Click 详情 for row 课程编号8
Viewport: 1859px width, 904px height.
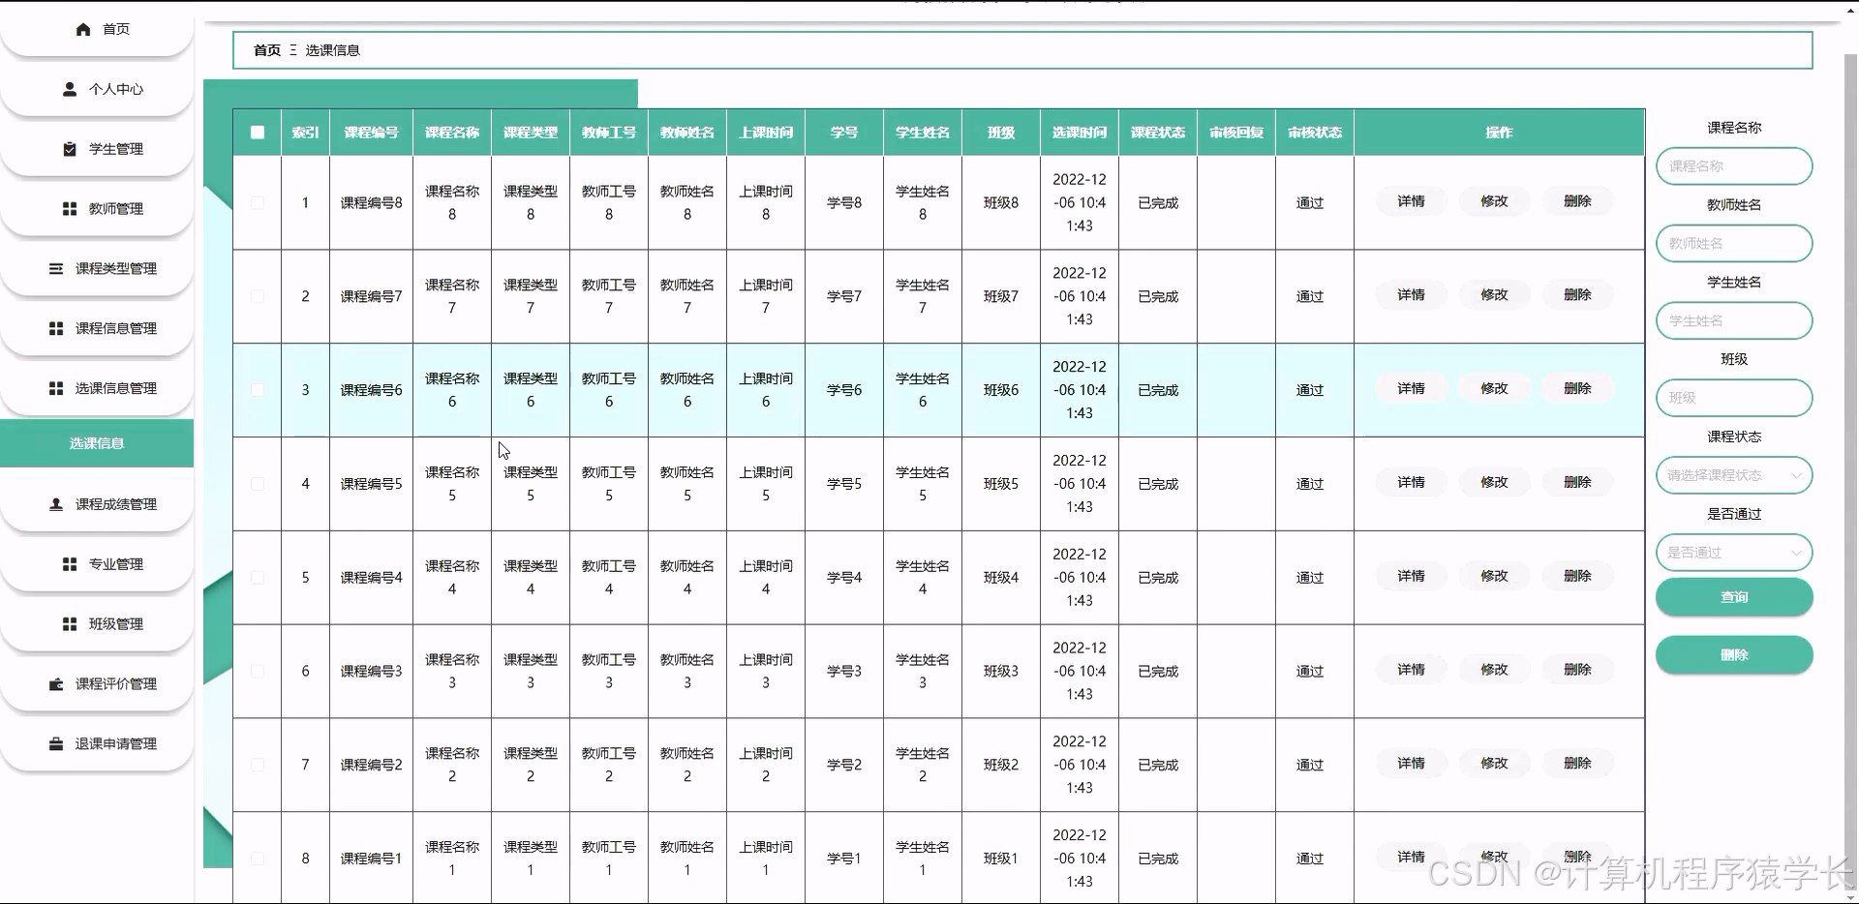coord(1411,201)
